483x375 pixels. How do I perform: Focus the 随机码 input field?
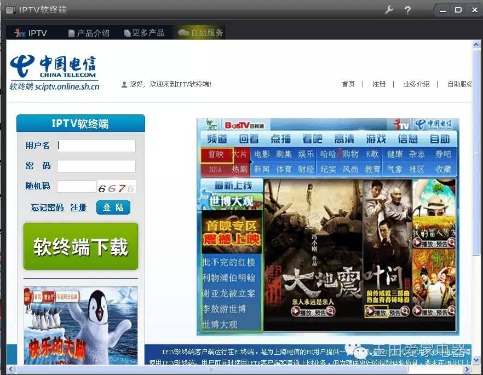coord(77,187)
